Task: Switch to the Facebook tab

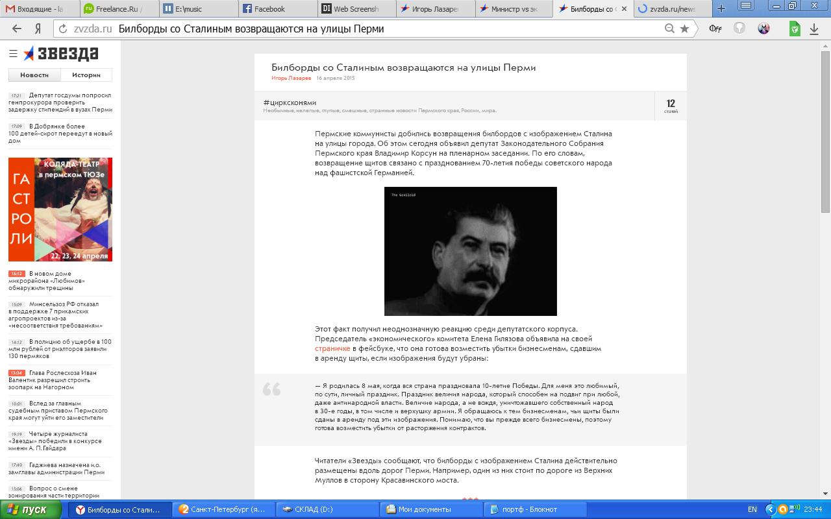Action: click(279, 9)
